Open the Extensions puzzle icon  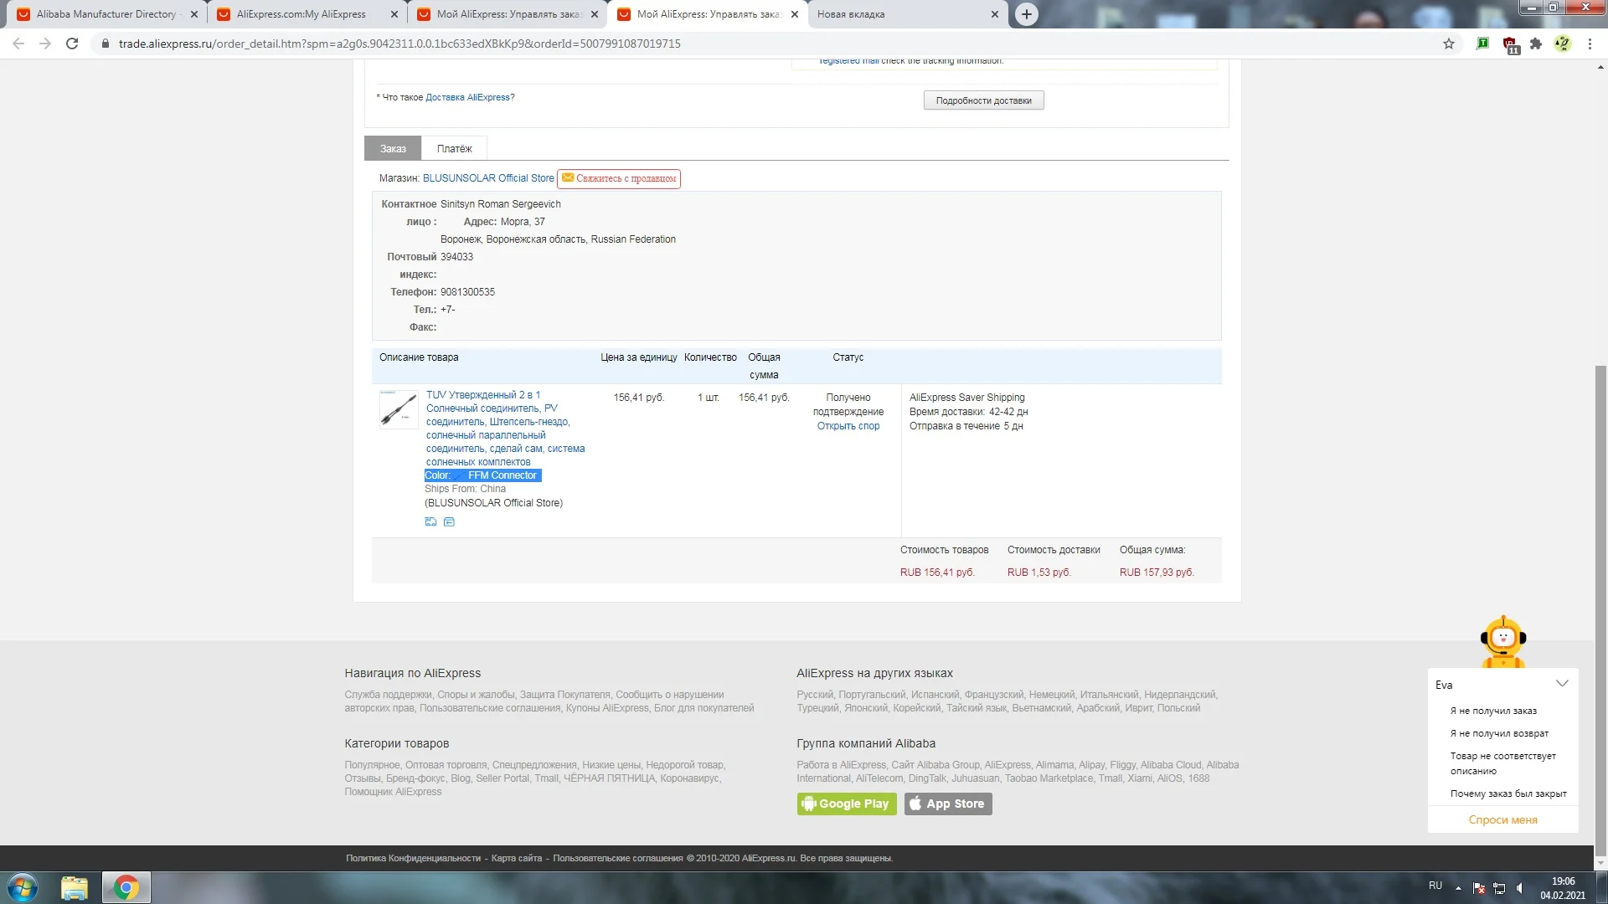click(1536, 44)
